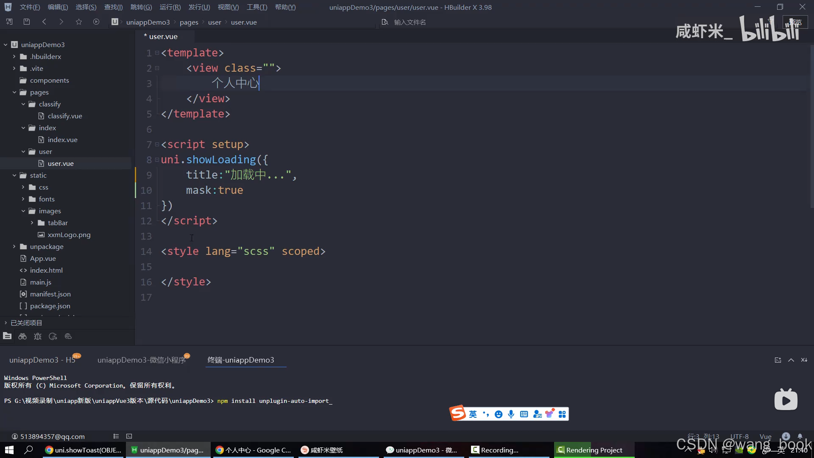This screenshot has height=458, width=814.
Task: Collapse the pages folder
Action: coord(14,92)
